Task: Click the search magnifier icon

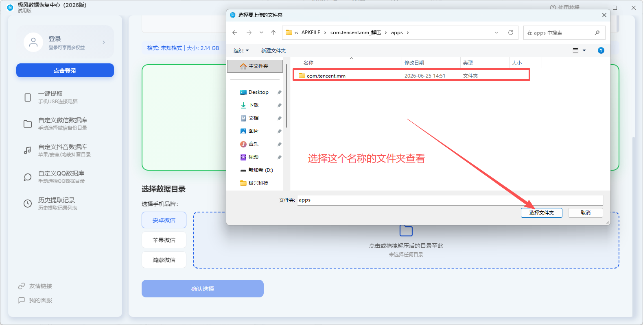Action: (x=597, y=32)
